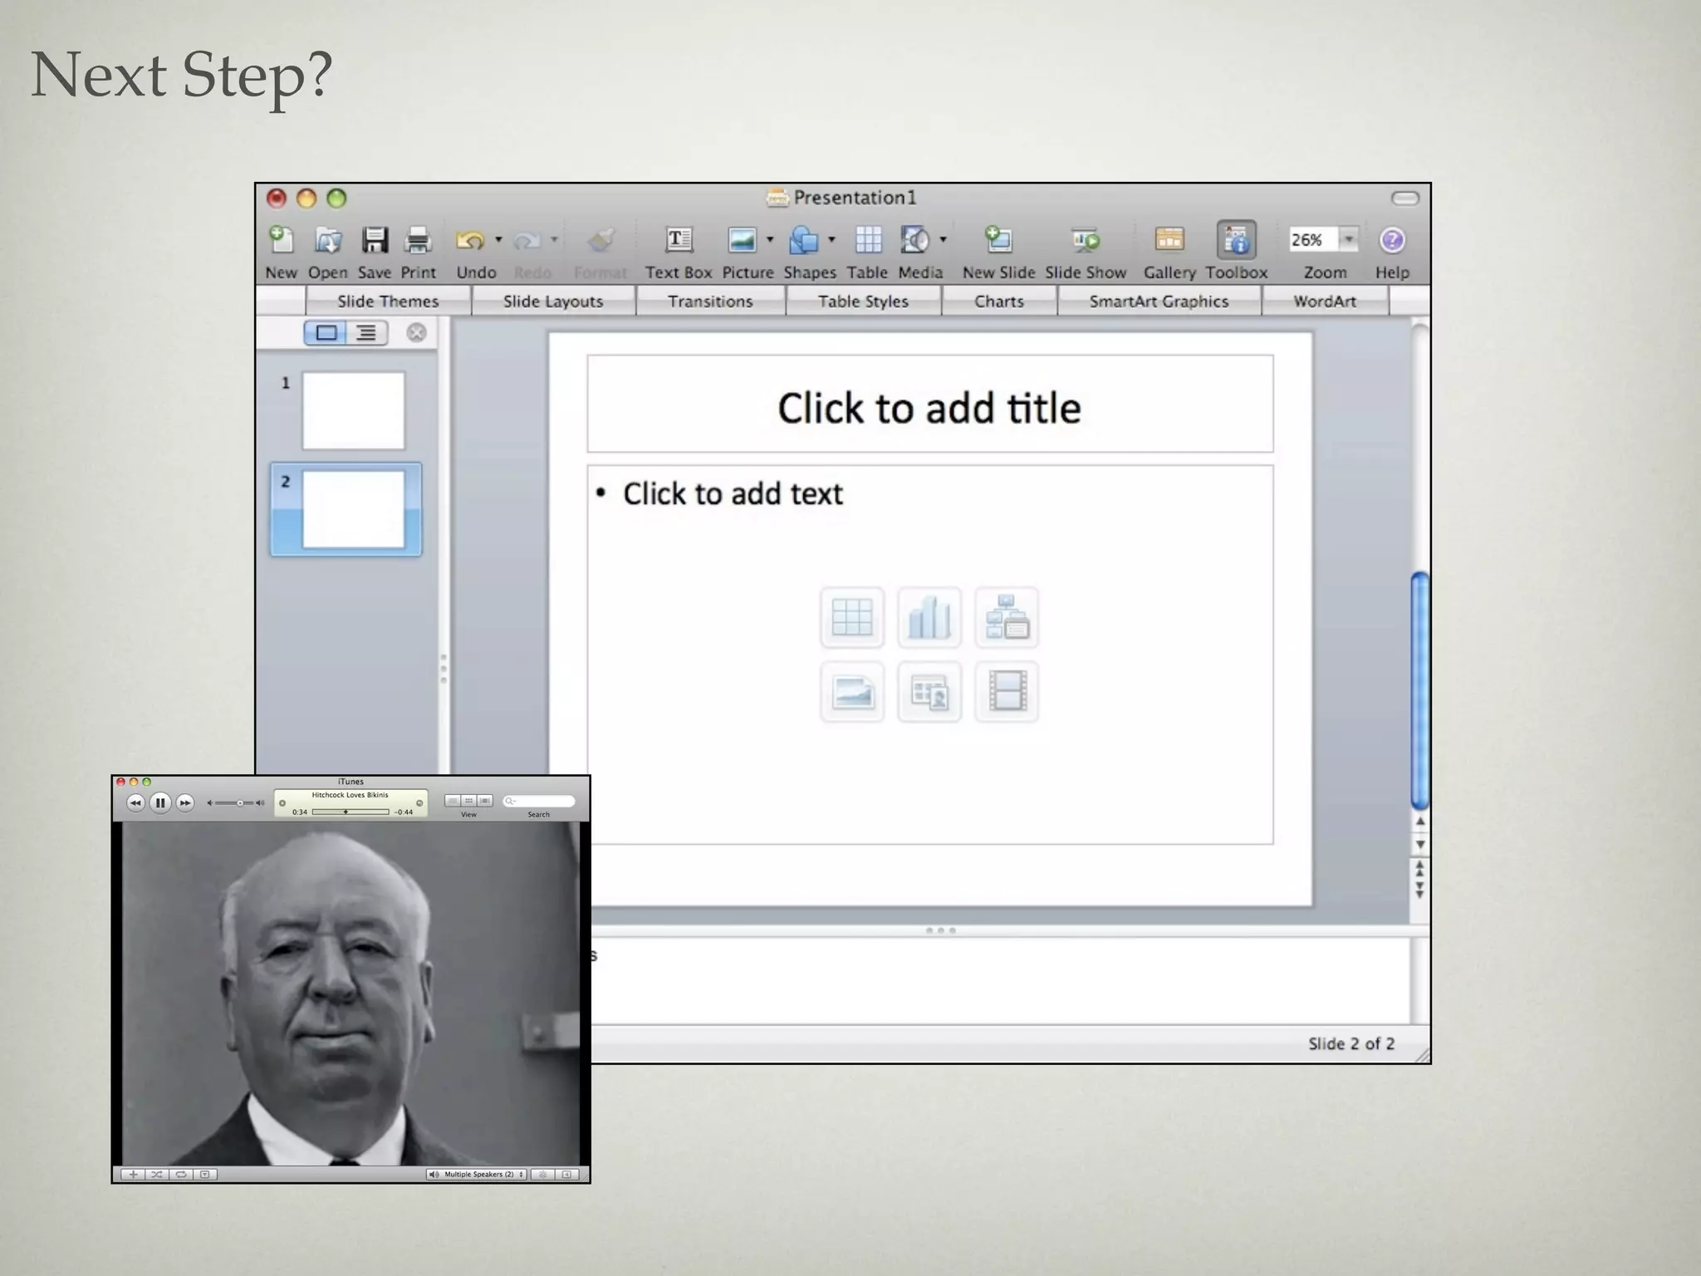Open the Slide Themes tab
The width and height of the screenshot is (1701, 1276).
coord(388,301)
